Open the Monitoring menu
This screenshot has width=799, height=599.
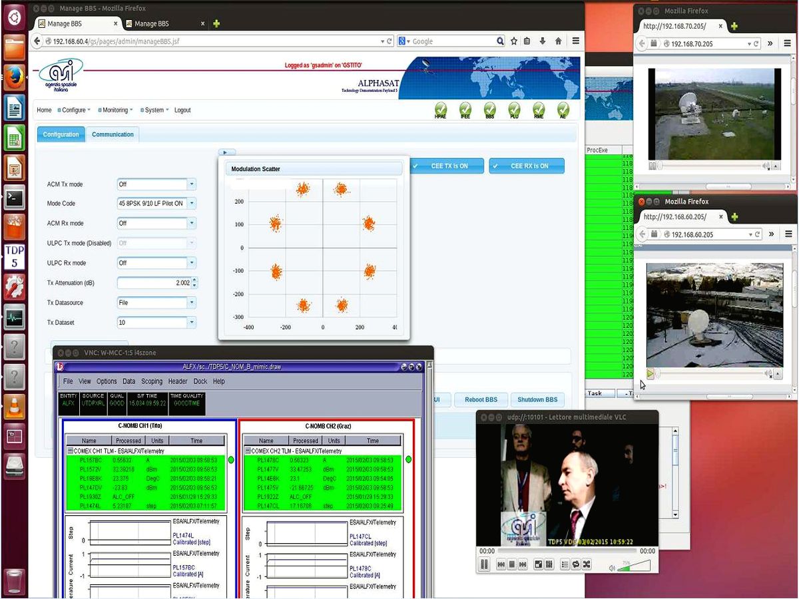click(115, 110)
